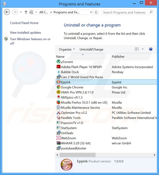Click the HMA! Pro VPN icon

[x=58, y=92]
